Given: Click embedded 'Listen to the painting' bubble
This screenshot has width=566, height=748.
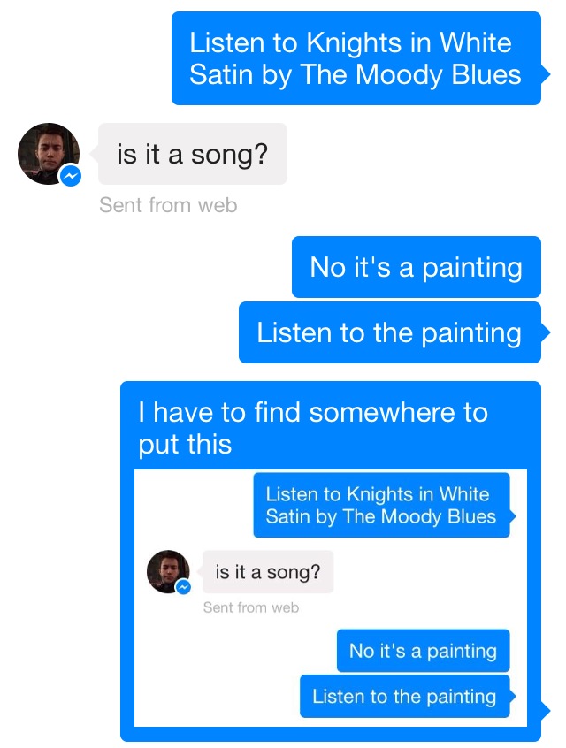Looking at the screenshot, I should 404,696.
